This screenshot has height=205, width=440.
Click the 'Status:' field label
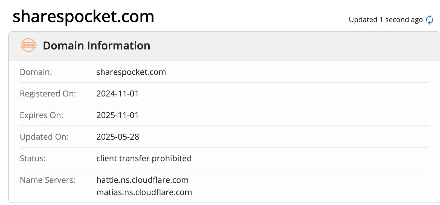pyautogui.click(x=33, y=159)
